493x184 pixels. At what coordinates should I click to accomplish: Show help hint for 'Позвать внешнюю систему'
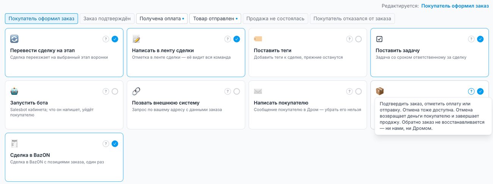(228, 91)
